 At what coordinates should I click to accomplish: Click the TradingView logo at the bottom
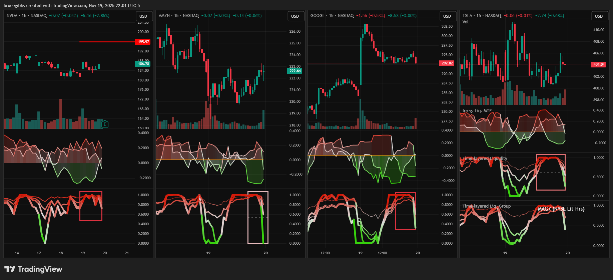(33, 269)
